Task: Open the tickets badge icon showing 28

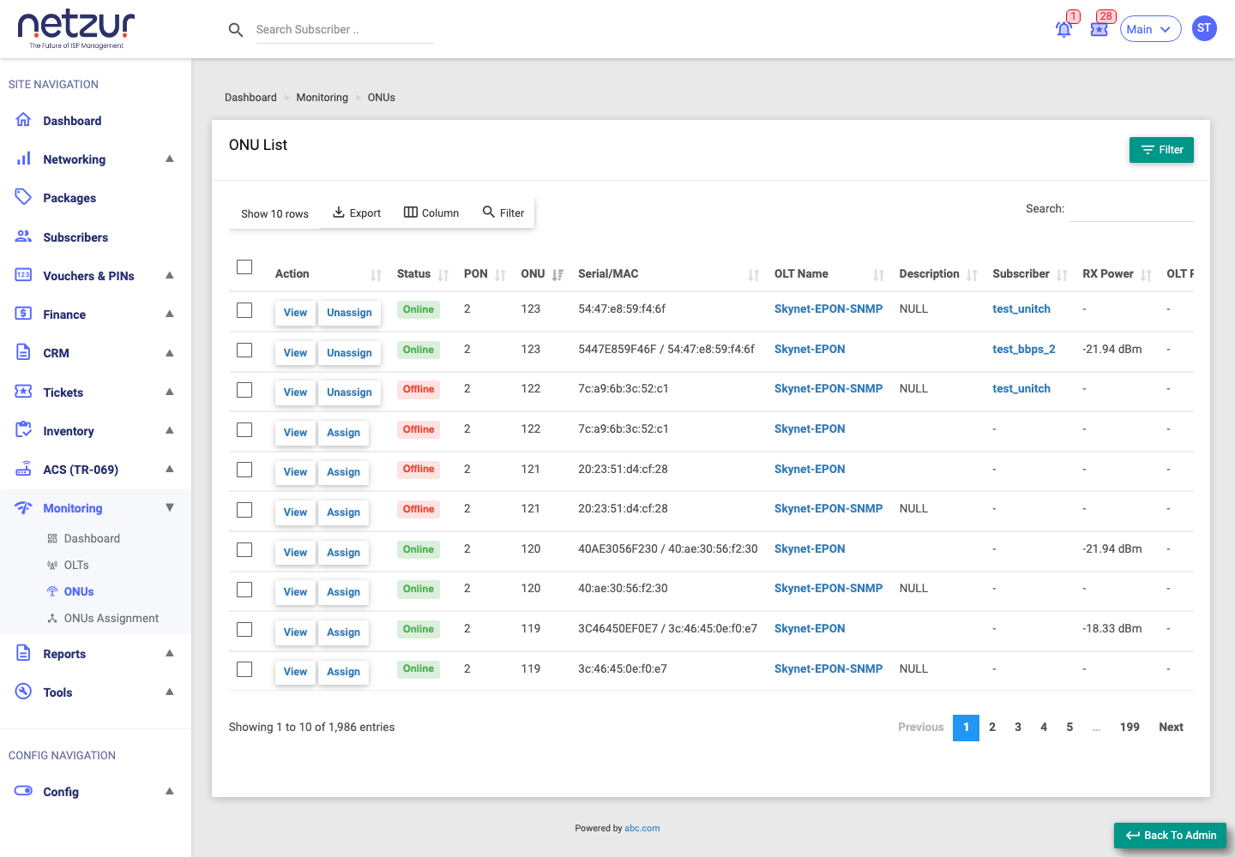Action: pyautogui.click(x=1099, y=29)
